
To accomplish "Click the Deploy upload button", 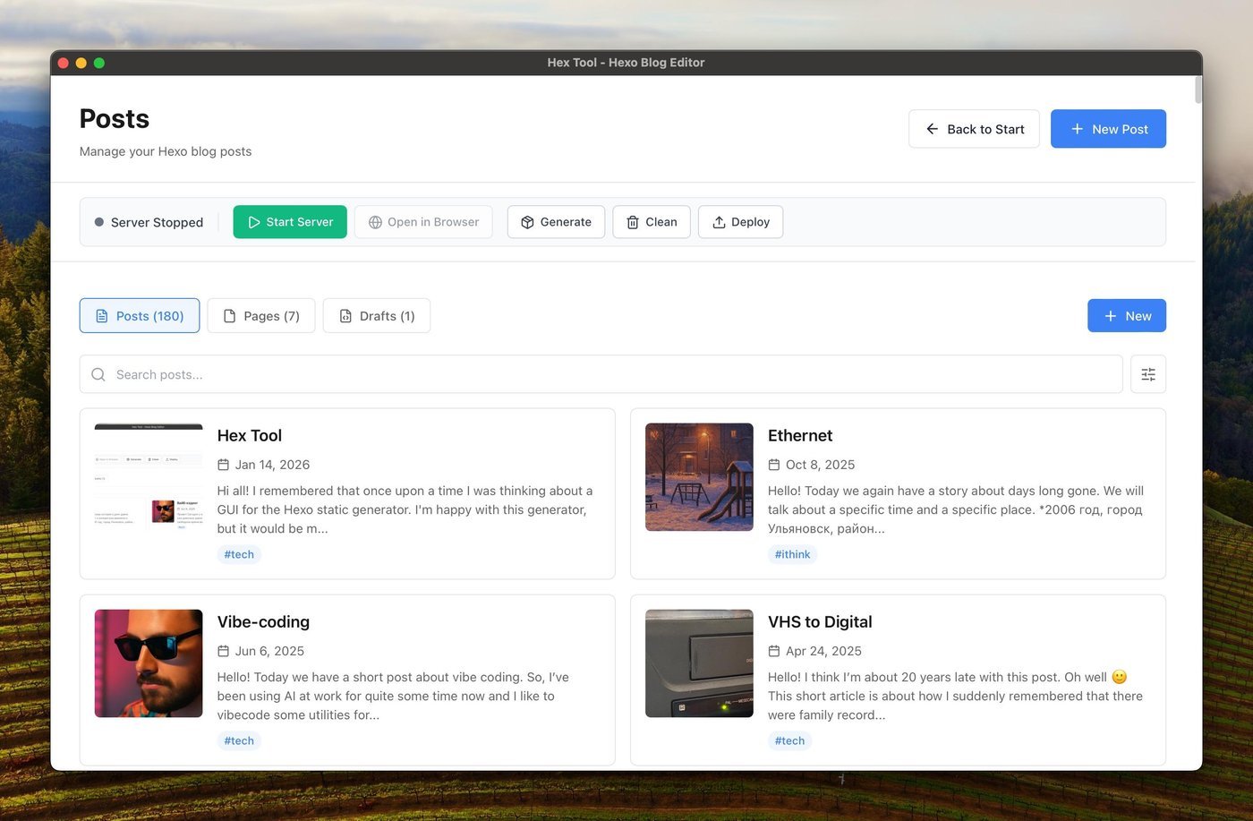I will point(740,222).
